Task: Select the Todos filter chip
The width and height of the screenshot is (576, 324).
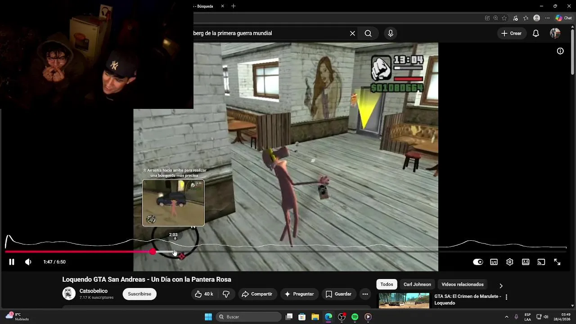Action: point(387,284)
